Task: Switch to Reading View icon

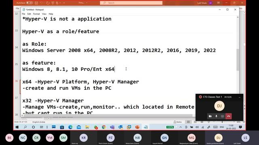Action: click(202, 122)
